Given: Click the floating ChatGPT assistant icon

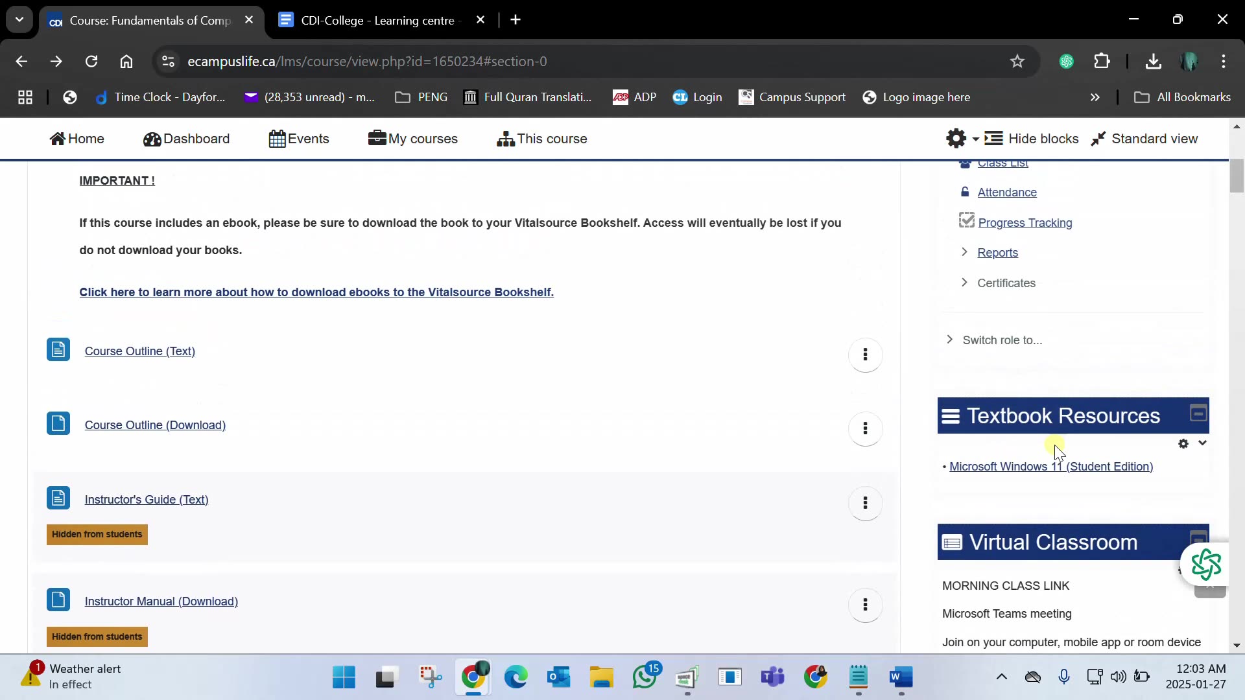Looking at the screenshot, I should click(x=1205, y=564).
